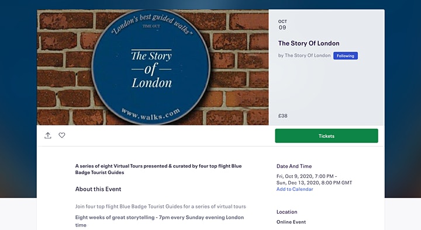Click the share upload icon

tap(48, 135)
